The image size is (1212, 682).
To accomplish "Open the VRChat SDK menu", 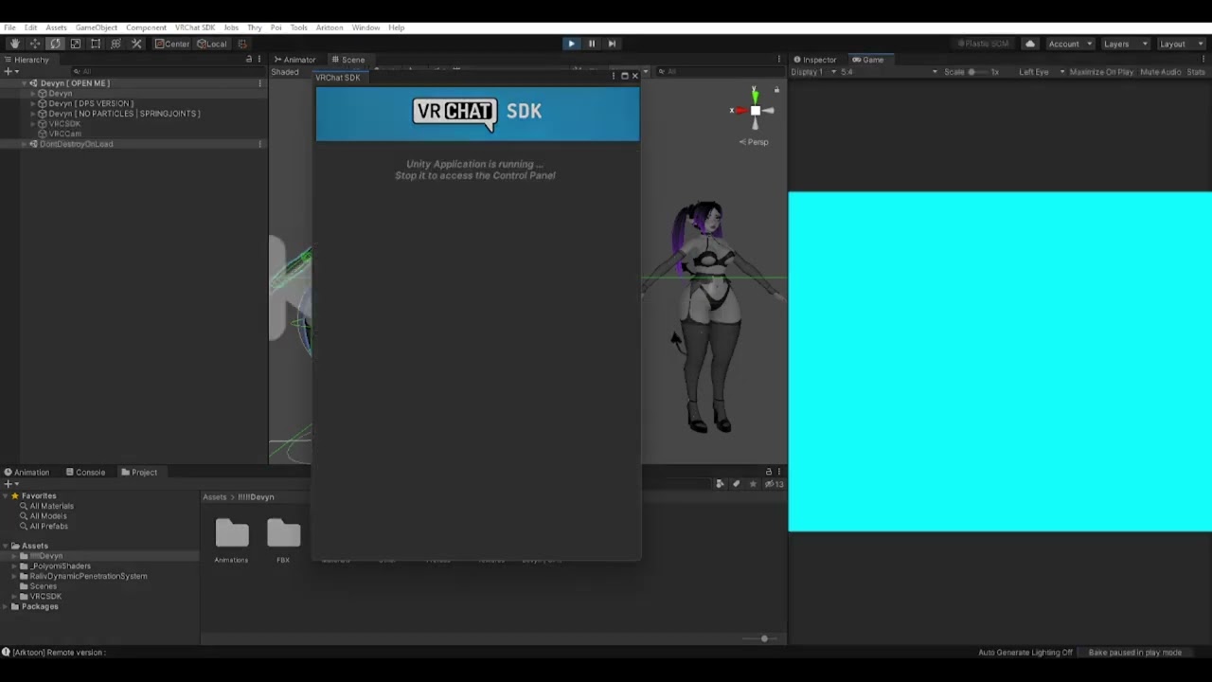I will 195,27.
